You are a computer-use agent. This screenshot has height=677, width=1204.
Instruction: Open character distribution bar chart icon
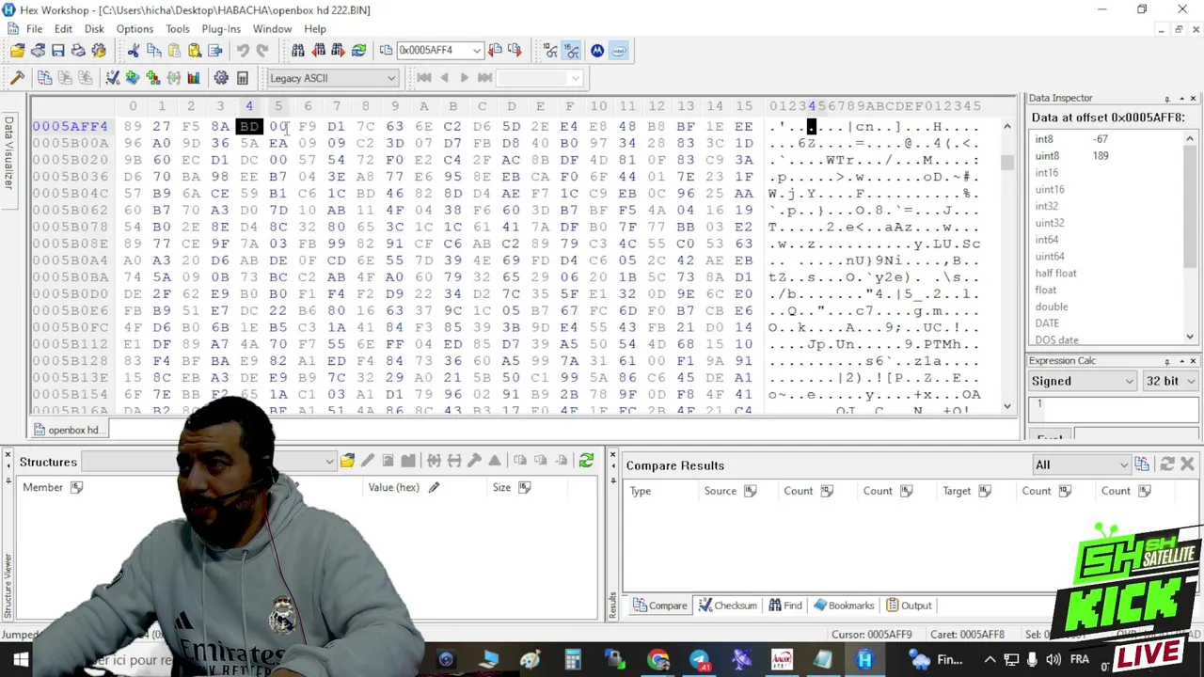[194, 78]
